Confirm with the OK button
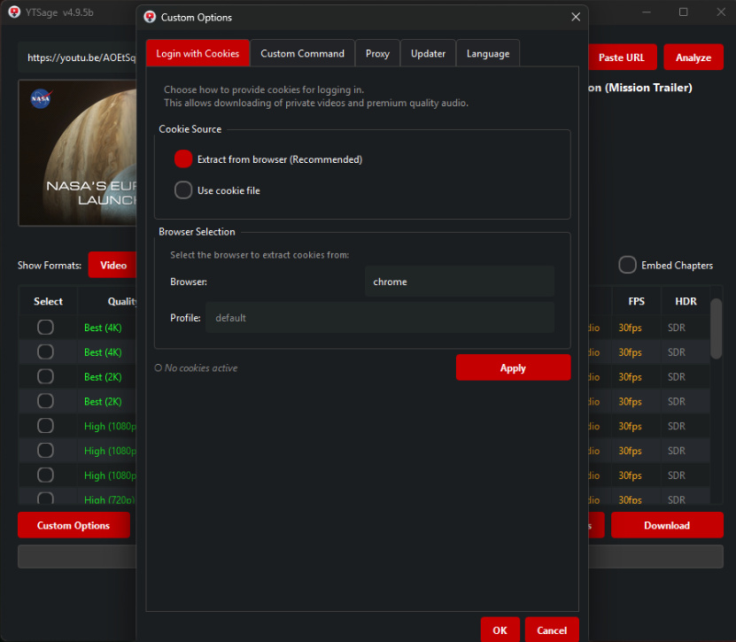736x642 pixels. 500,630
